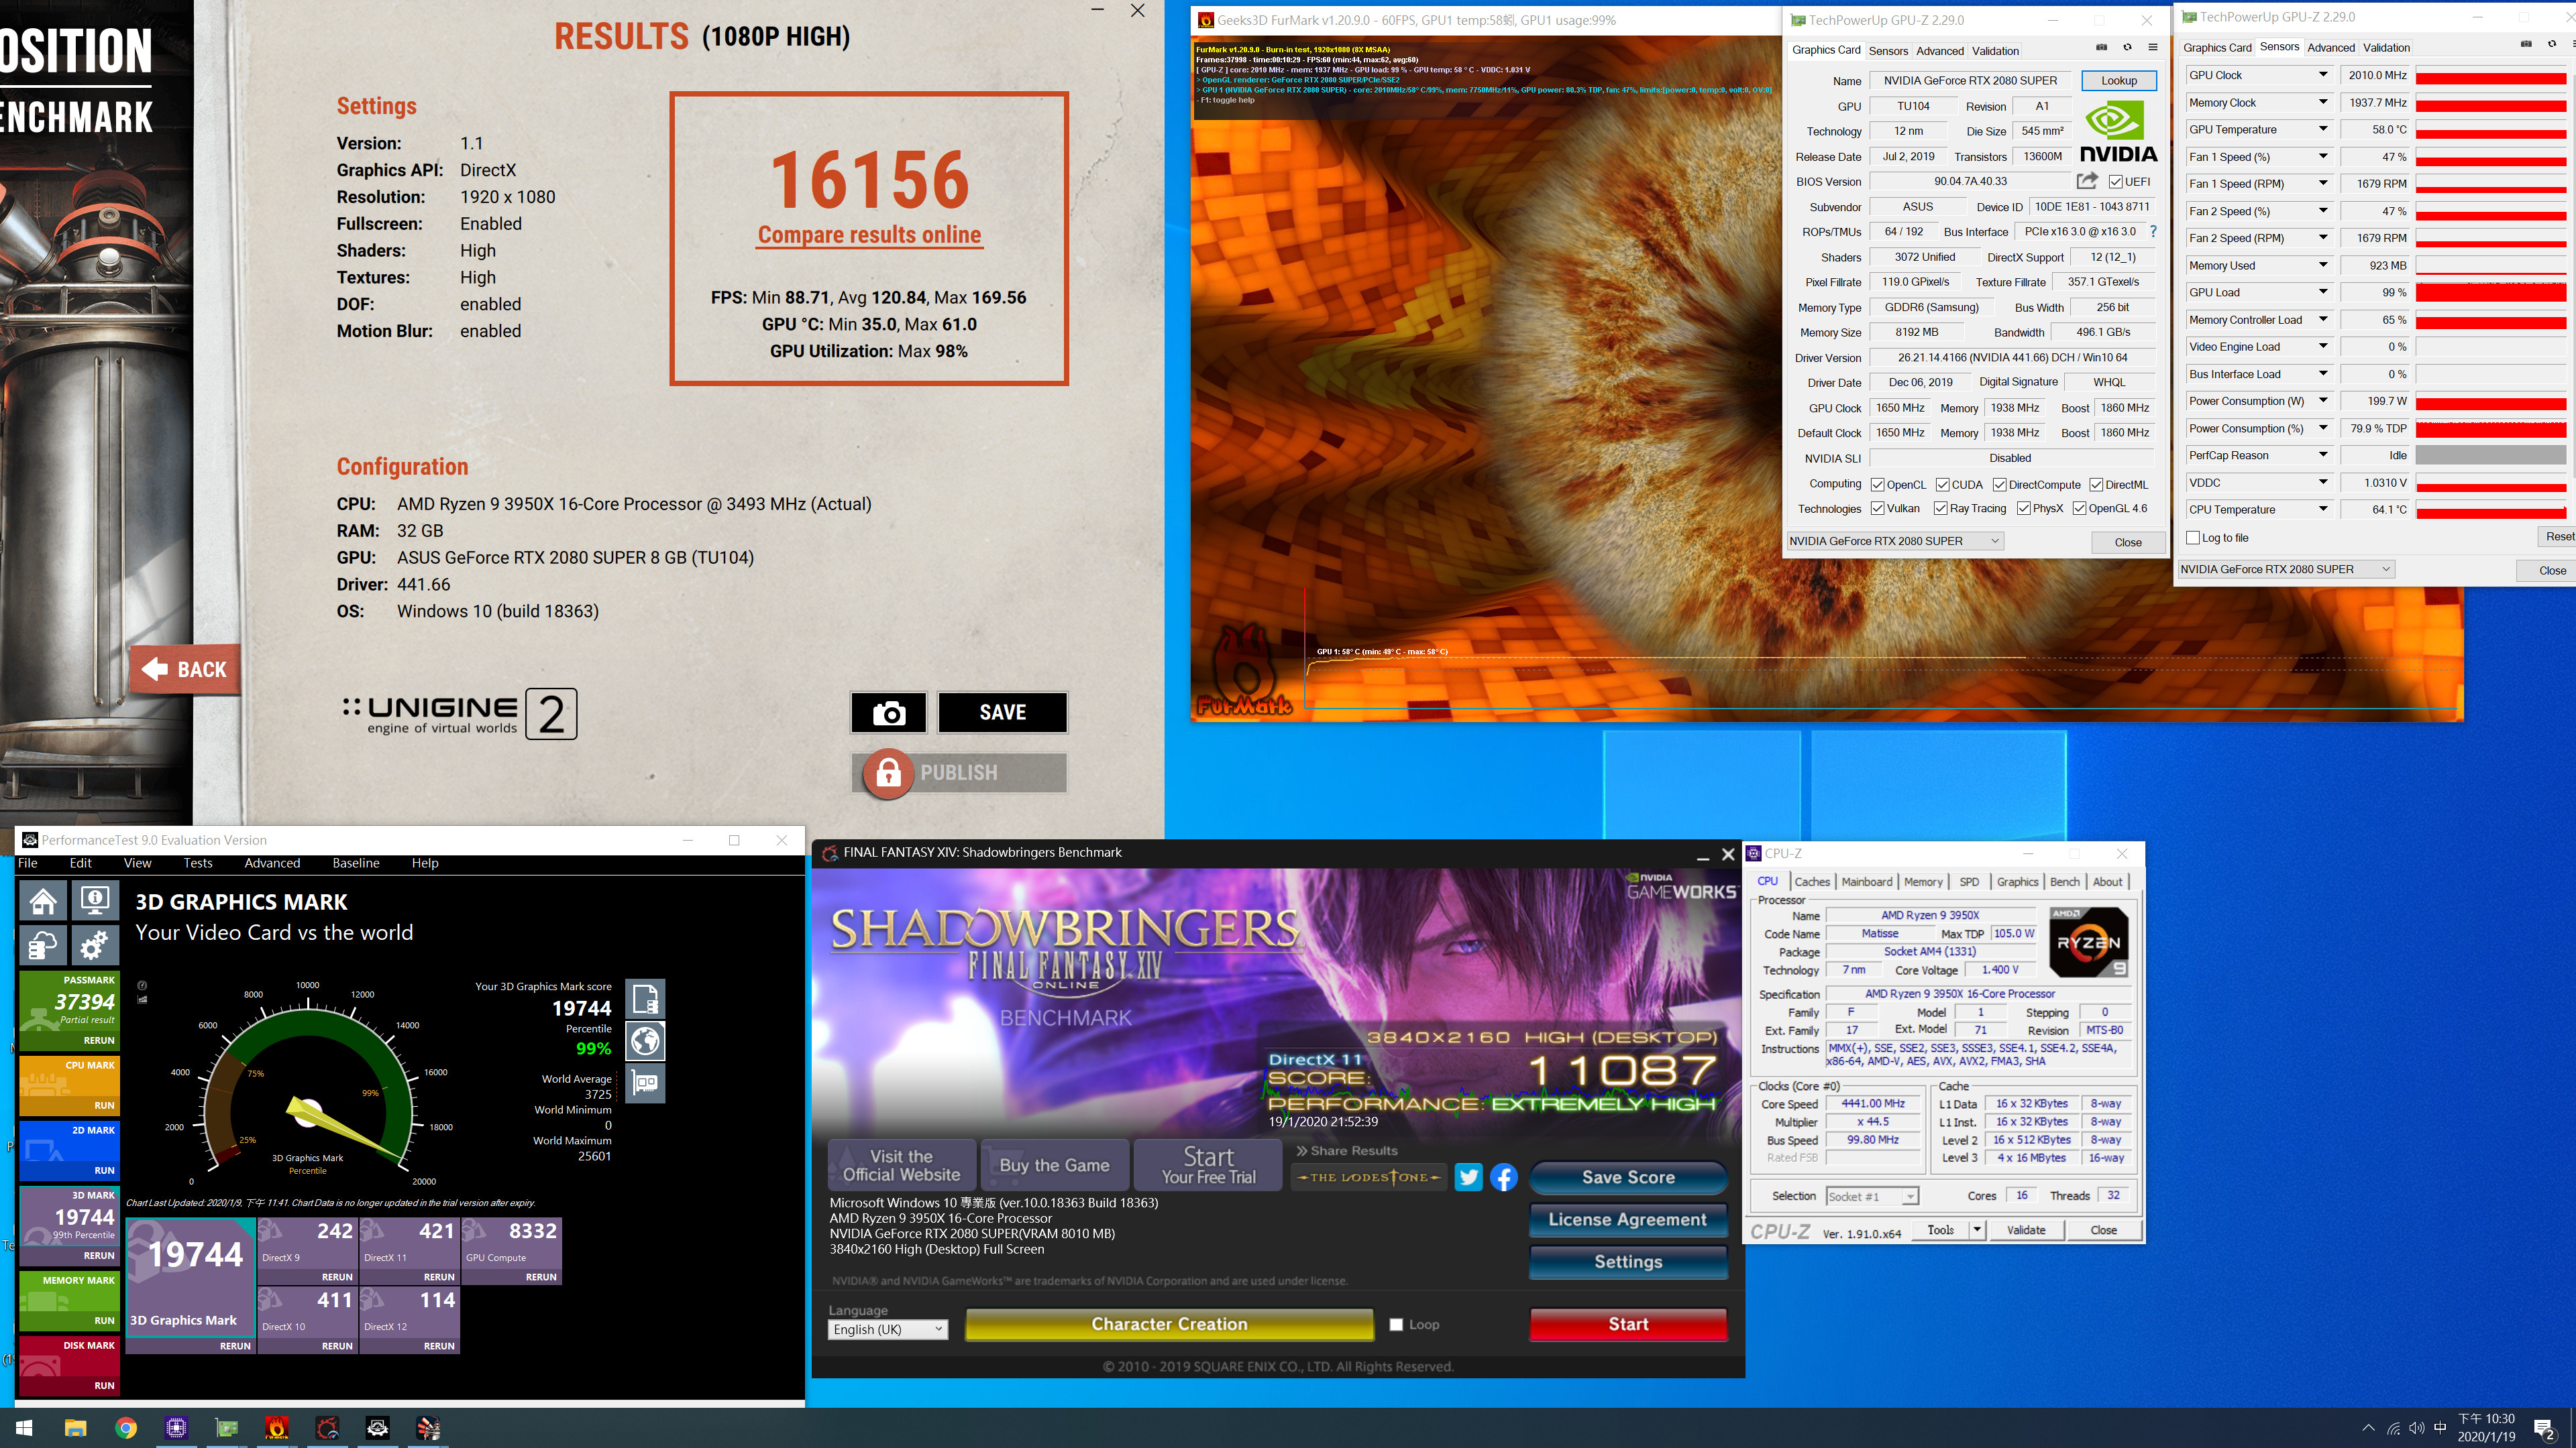Screen dimensions: 2576x1448
Task: Switch to Advanced tab in GPU-Z Graphics Card window
Action: pos(1940,51)
